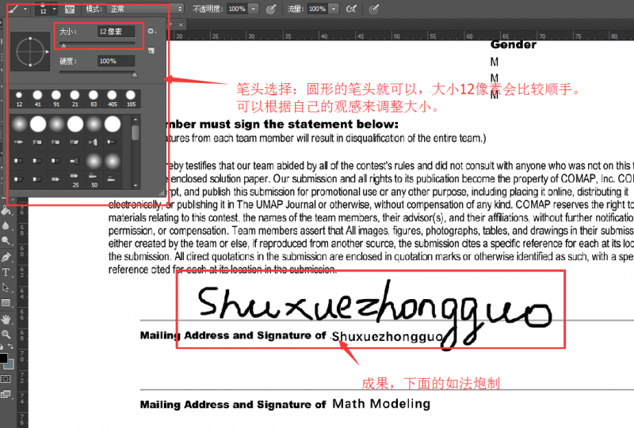
Task: Select the Rectangle shape tool
Action: point(6,303)
